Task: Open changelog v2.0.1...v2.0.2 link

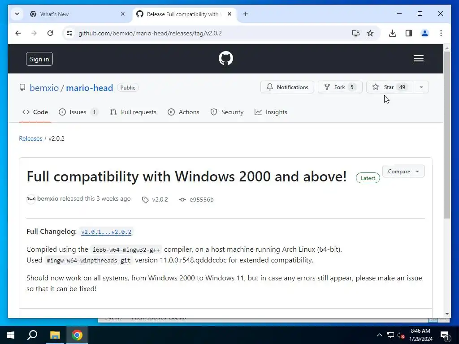Action: pos(106,232)
